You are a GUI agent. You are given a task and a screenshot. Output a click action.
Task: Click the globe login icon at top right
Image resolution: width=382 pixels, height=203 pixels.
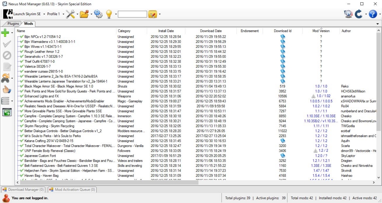[x=348, y=14]
